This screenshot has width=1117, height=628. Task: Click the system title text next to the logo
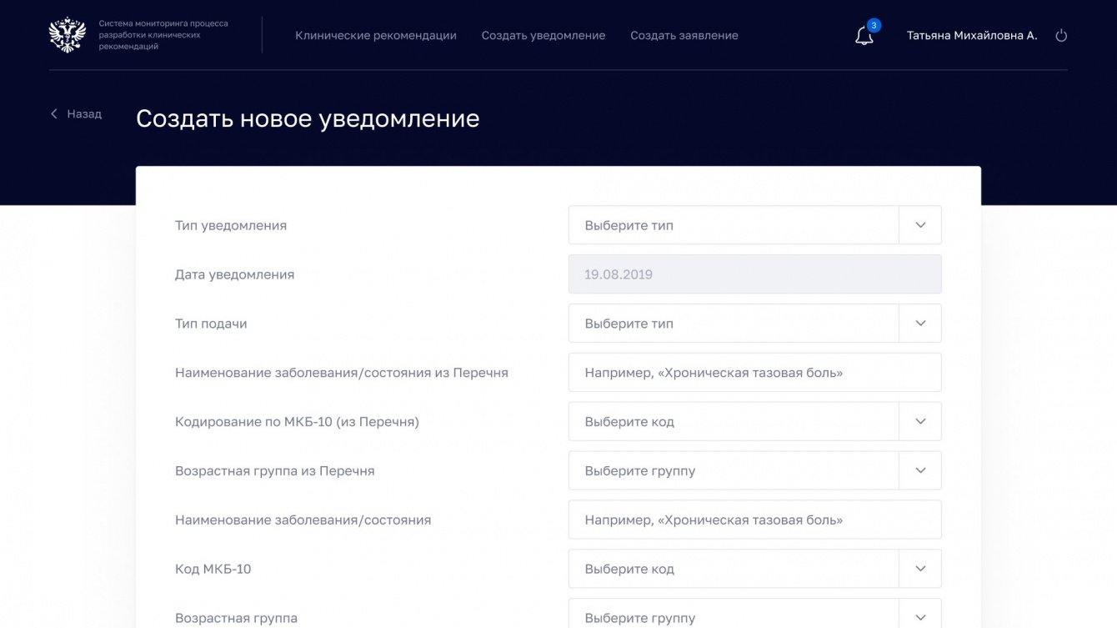pos(163,35)
